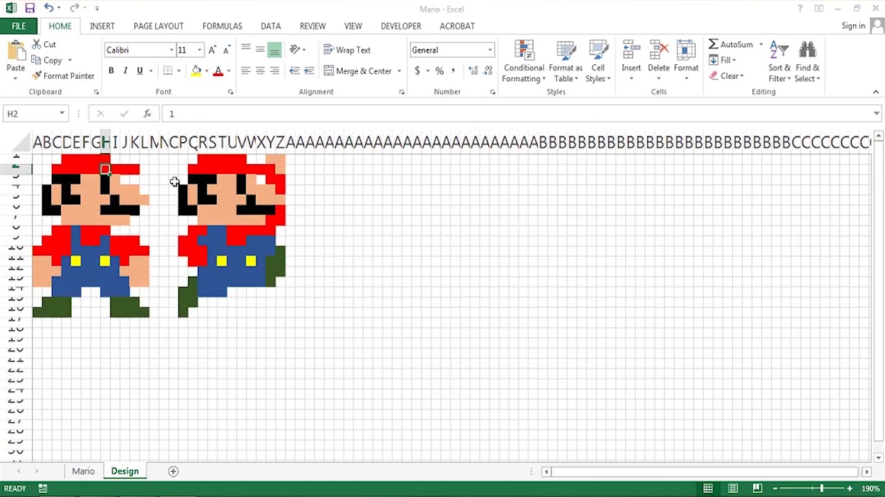Decrease font size with the small A icon
885x497 pixels.
pos(226,50)
